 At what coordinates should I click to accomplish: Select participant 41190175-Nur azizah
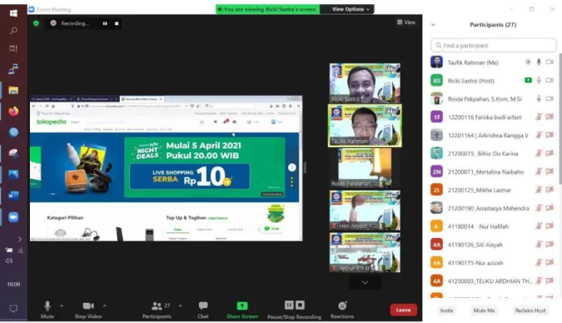click(x=493, y=263)
